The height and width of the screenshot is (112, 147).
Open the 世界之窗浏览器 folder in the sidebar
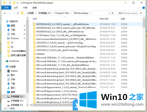click(x=18, y=55)
